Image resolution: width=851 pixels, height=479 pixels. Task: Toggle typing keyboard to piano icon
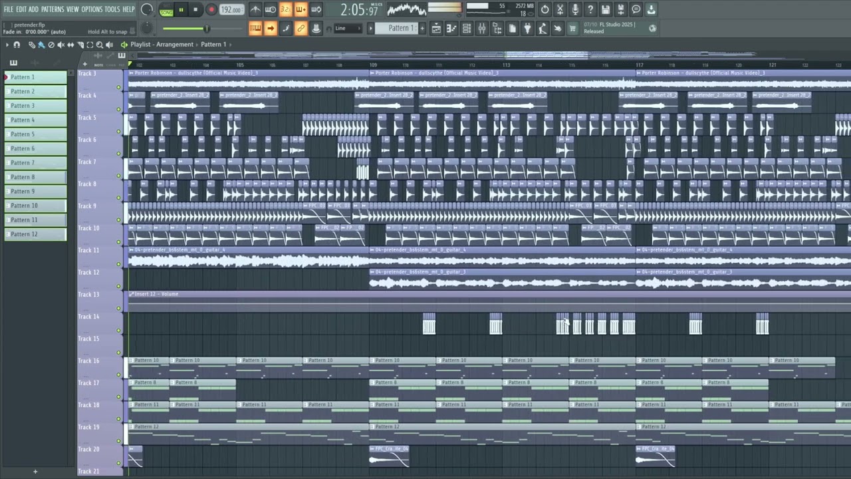tap(255, 28)
